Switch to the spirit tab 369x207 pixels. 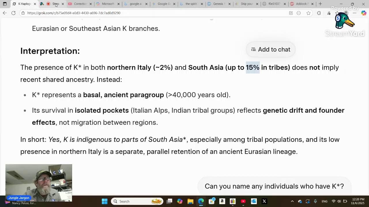191,4
